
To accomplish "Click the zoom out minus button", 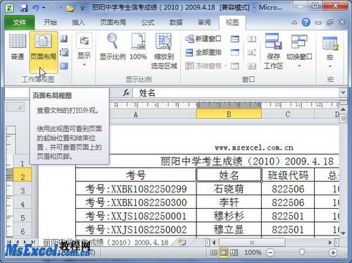I will [x=270, y=252].
